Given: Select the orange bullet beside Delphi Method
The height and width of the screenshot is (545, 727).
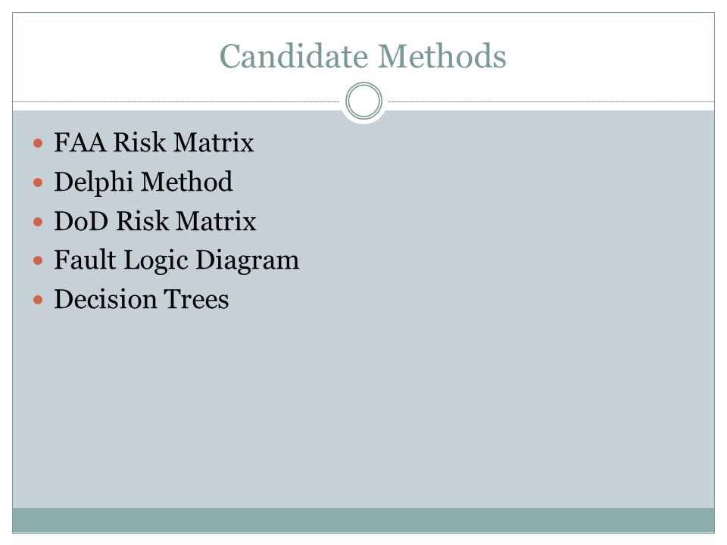Looking at the screenshot, I should 38,182.
